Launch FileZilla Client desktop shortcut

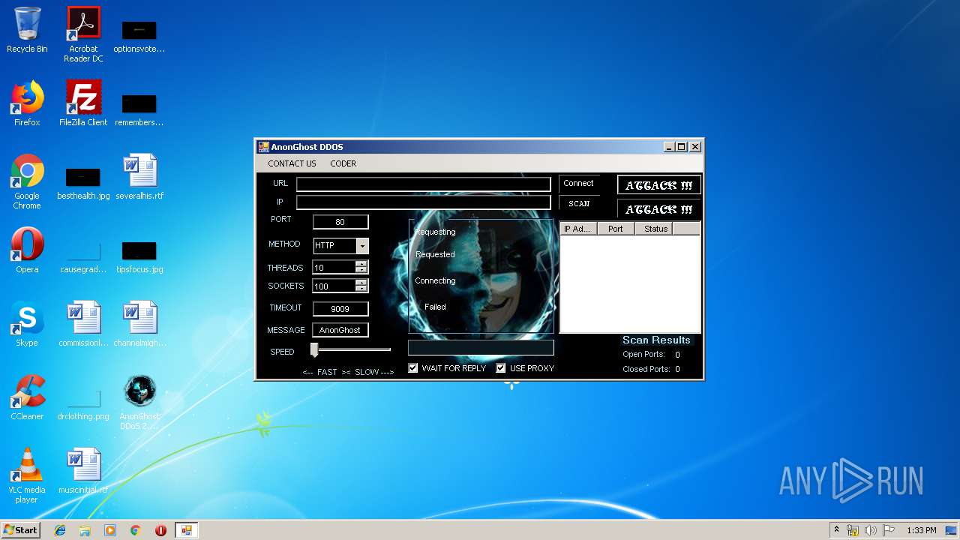(83, 103)
